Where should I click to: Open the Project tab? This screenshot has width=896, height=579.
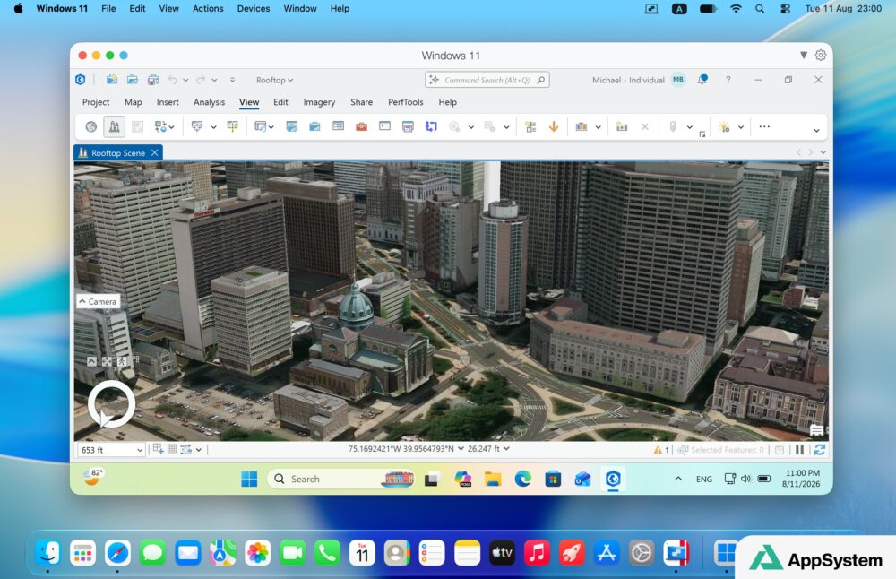(96, 102)
